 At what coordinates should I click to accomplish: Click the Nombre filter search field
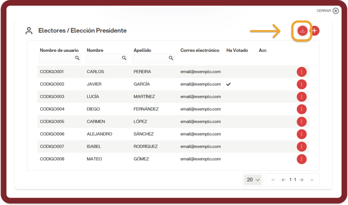(106, 58)
